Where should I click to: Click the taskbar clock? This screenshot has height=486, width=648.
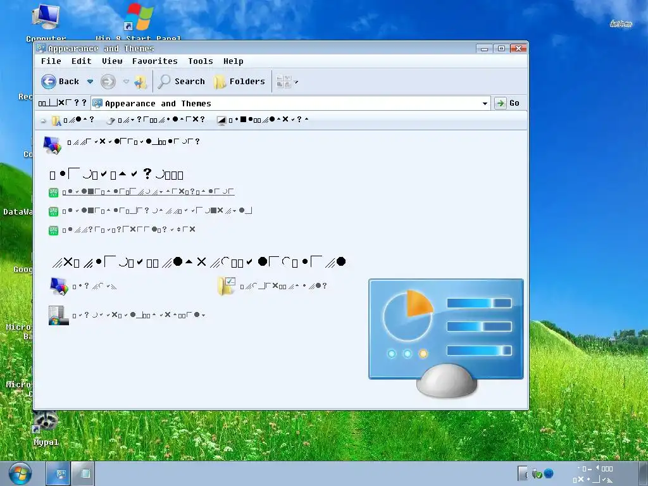(594, 474)
